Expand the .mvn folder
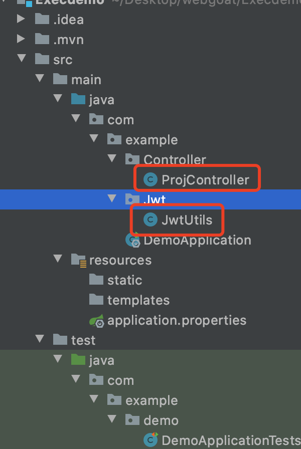Viewport: 301px width, 449px height. click(x=21, y=40)
